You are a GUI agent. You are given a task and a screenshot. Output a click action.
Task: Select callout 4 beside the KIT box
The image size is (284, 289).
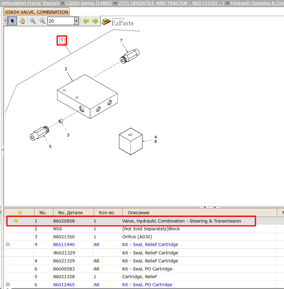click(155, 137)
